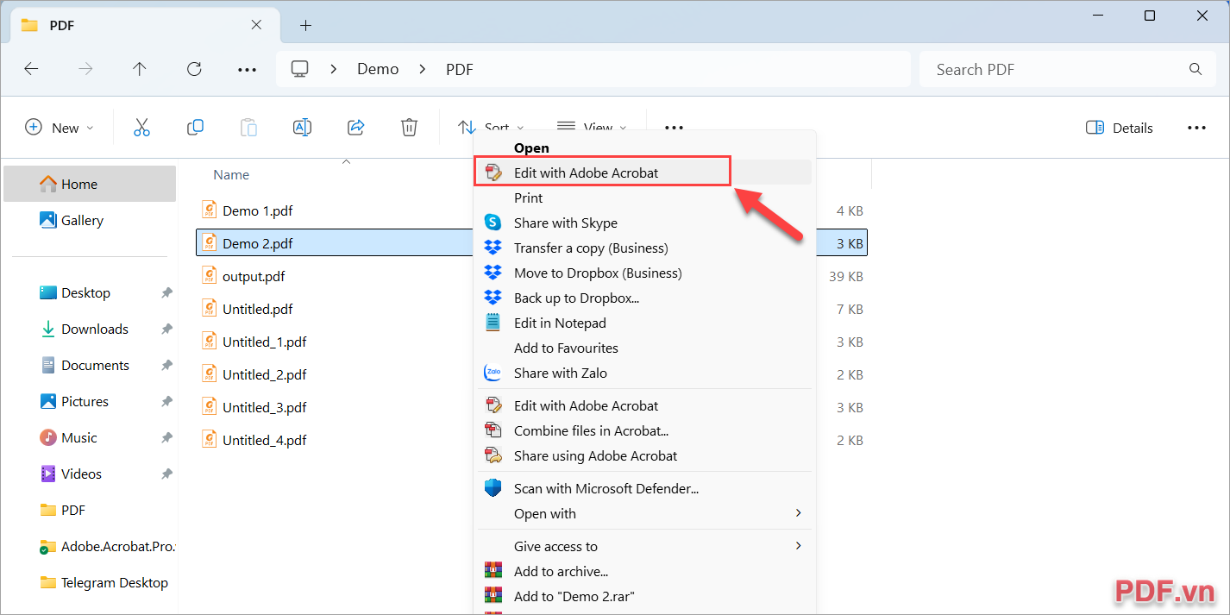Viewport: 1230px width, 615px height.
Task: Open path options ellipsis in navigation bar
Action: 247,69
